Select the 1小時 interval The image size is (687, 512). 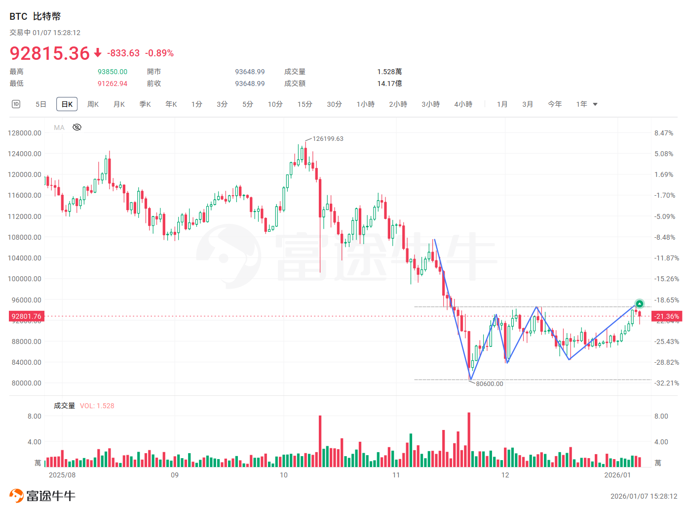coord(365,104)
